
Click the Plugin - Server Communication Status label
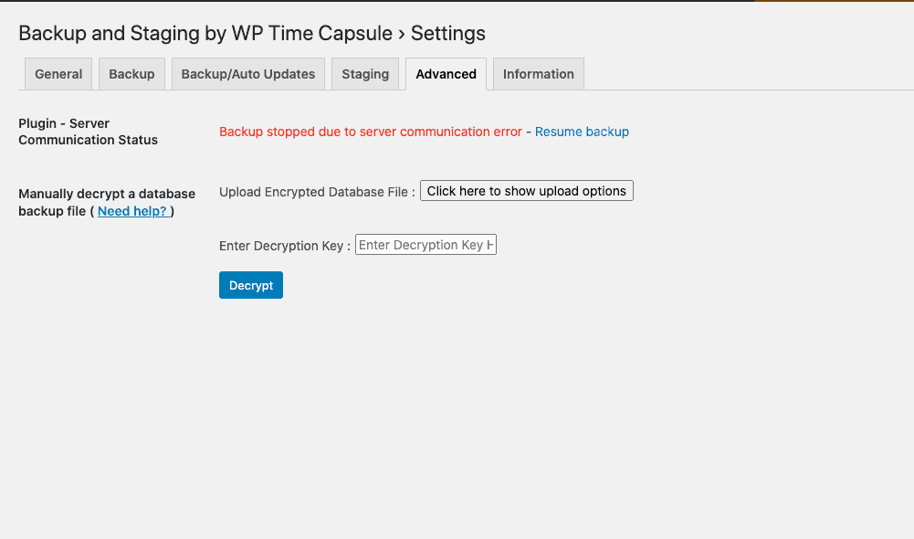(x=88, y=132)
